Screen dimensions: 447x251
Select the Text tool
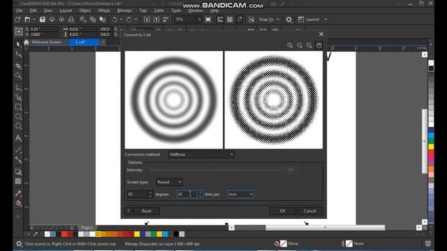tap(18, 138)
